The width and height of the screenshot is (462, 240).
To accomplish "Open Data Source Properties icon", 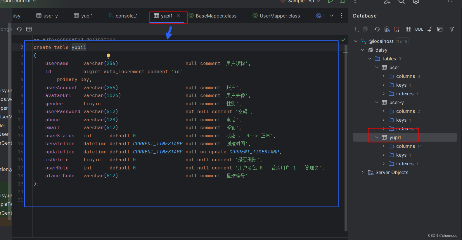I will click(387, 29).
